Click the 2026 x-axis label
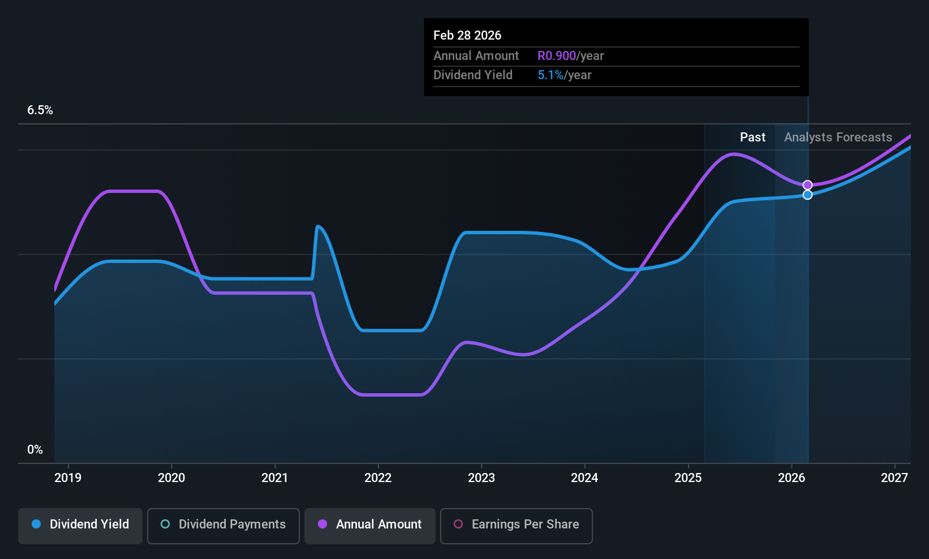The image size is (929, 559). click(x=792, y=478)
